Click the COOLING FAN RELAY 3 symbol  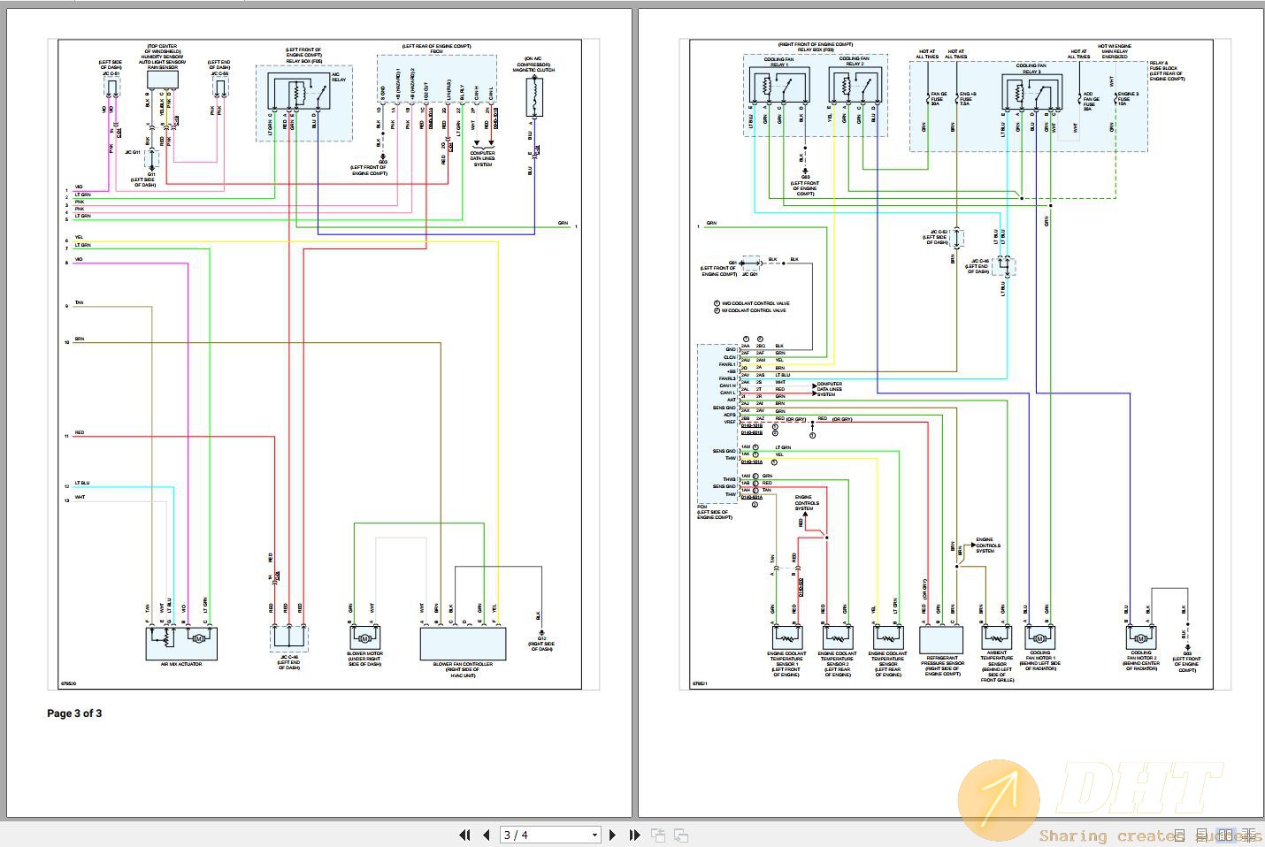point(1031,93)
